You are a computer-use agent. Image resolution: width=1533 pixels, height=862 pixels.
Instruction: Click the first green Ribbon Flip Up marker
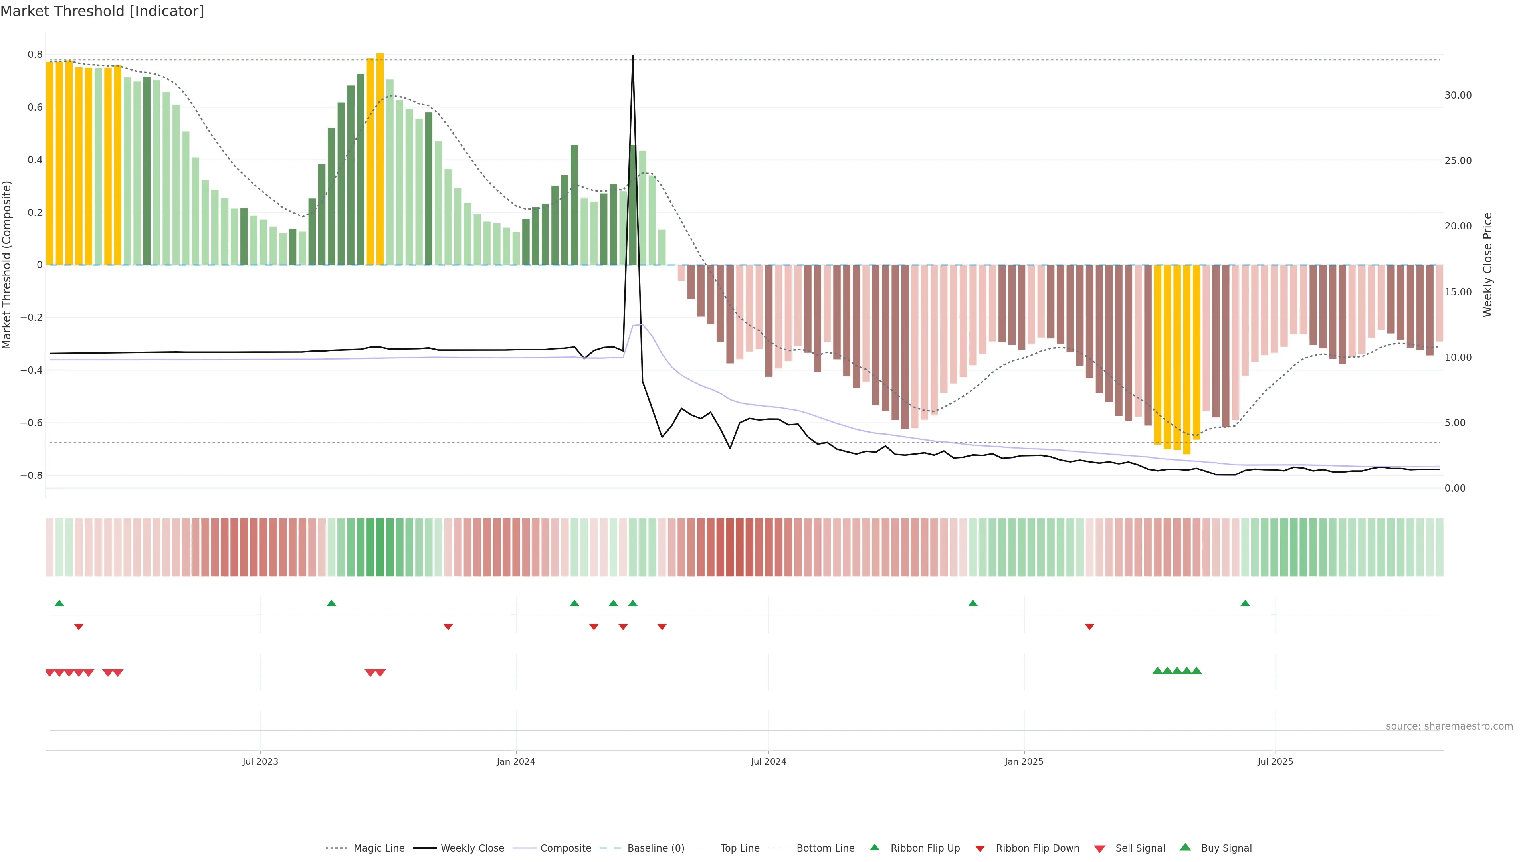(59, 603)
